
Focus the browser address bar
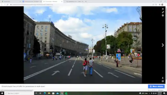coord(81,5)
